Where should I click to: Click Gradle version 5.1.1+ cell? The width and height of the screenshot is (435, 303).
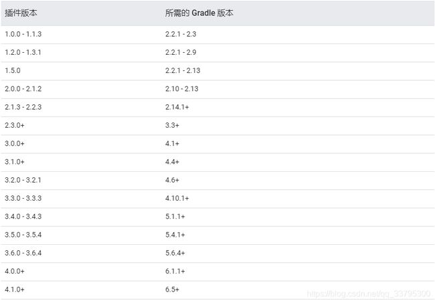(x=175, y=217)
